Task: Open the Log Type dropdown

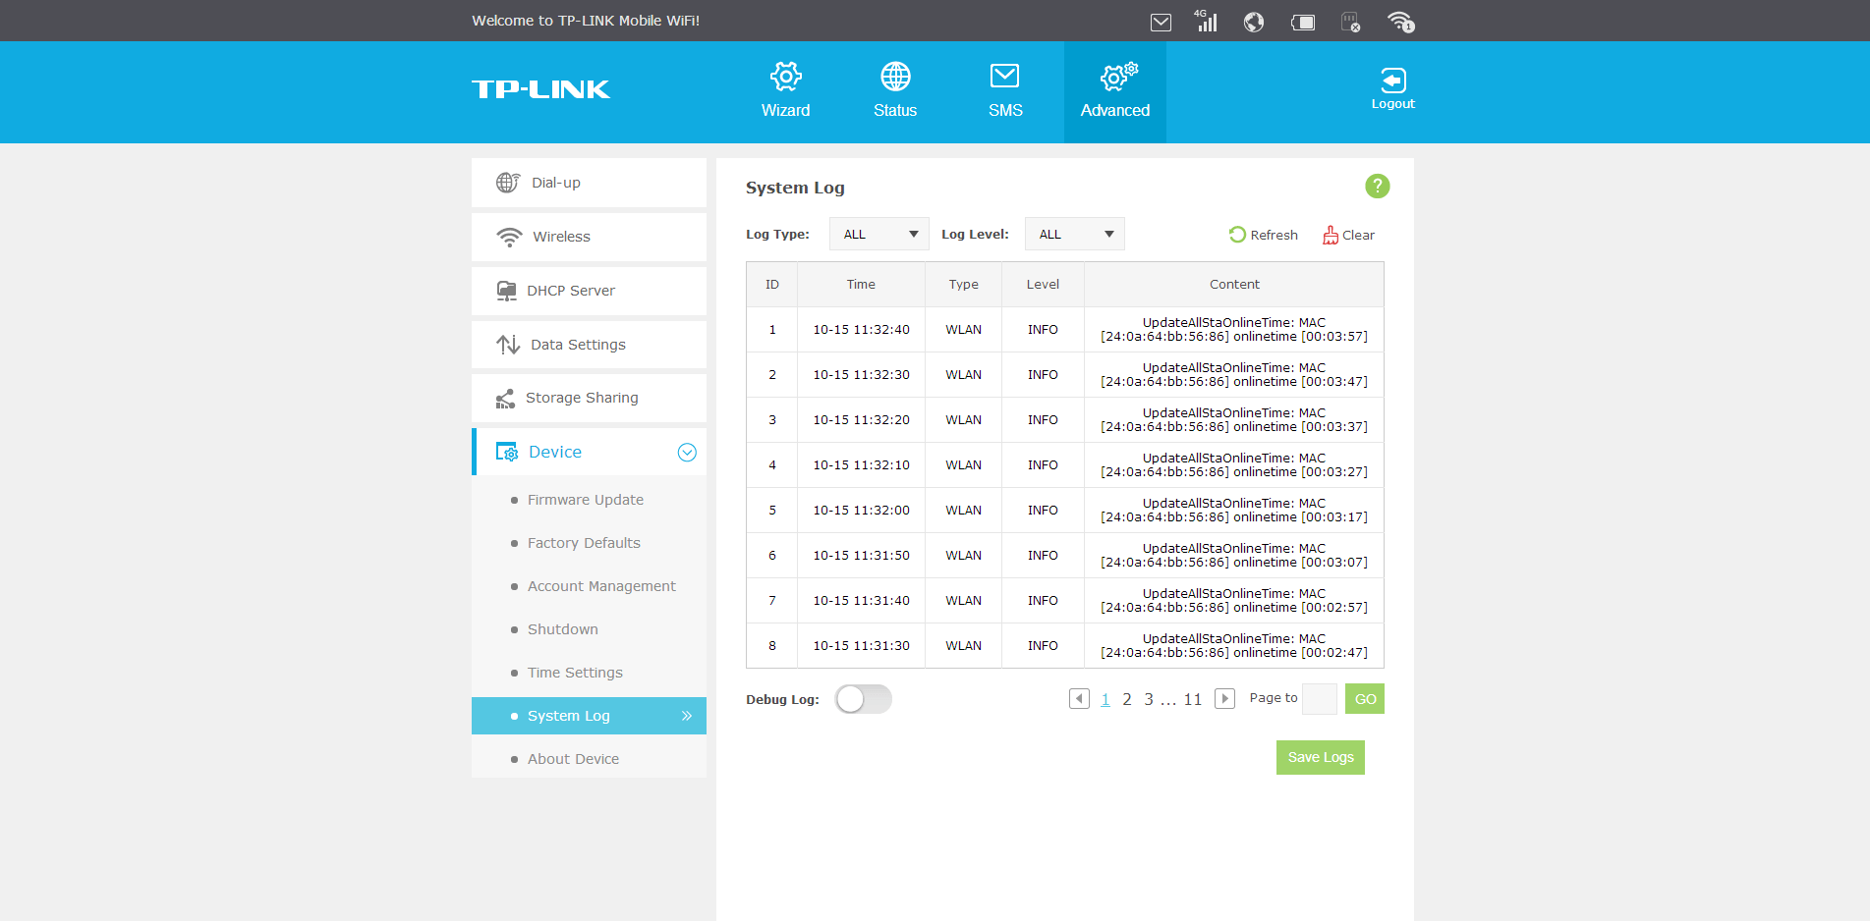Action: click(878, 234)
